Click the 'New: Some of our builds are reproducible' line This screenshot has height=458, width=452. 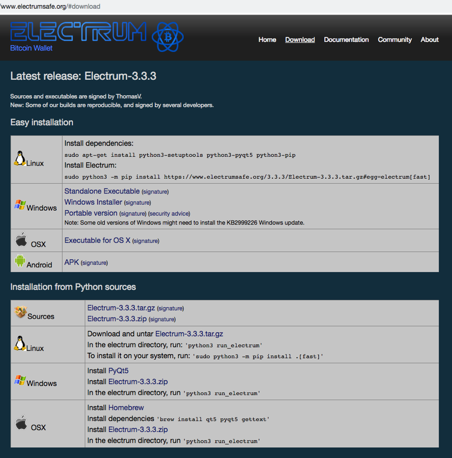[x=112, y=105]
